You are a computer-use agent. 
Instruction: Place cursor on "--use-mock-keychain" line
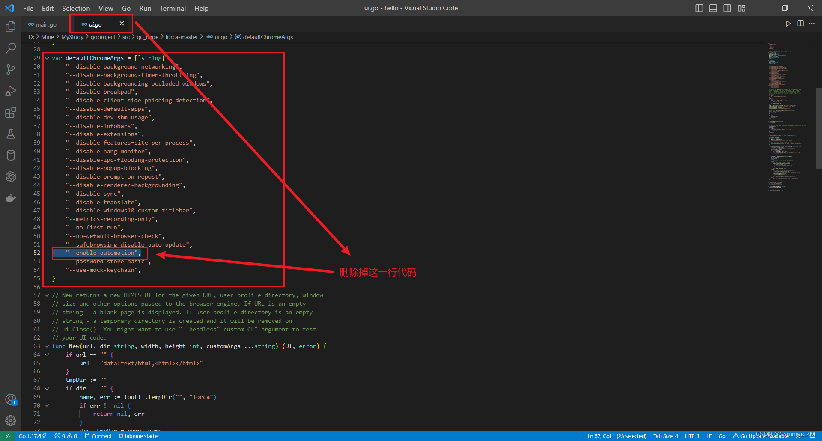pyautogui.click(x=103, y=270)
